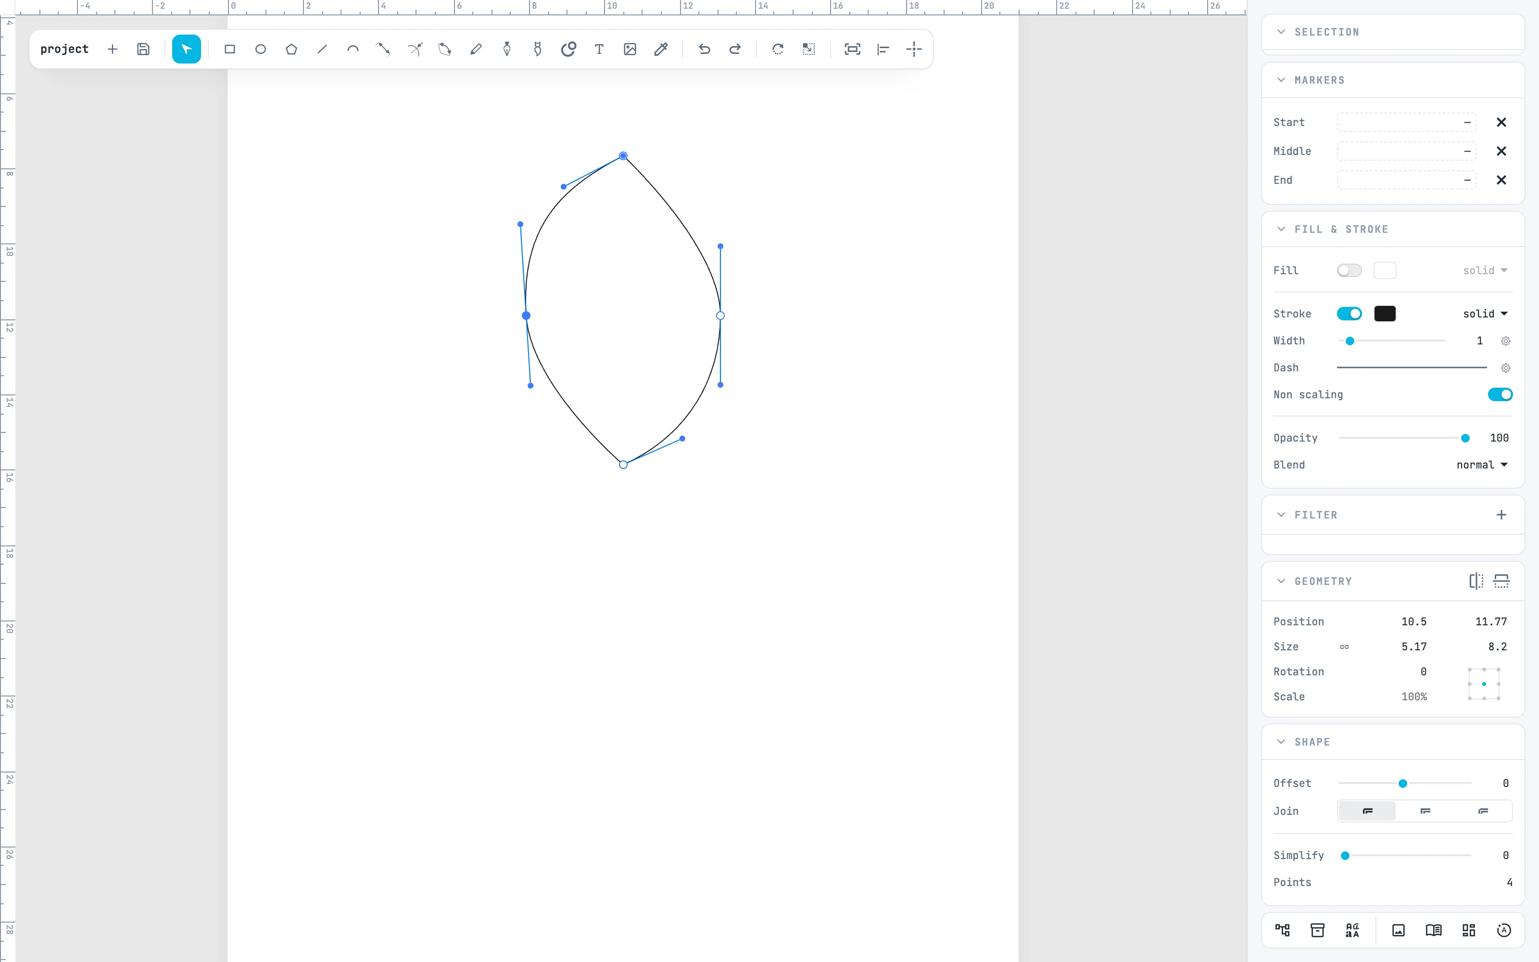Select the ellipse tool
Image resolution: width=1539 pixels, height=962 pixels.
(x=260, y=49)
